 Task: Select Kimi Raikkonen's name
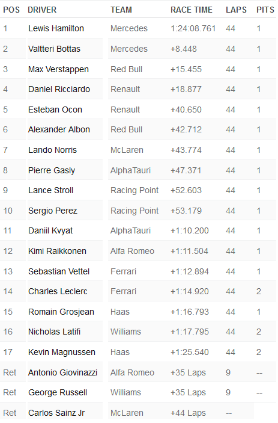tap(57, 251)
